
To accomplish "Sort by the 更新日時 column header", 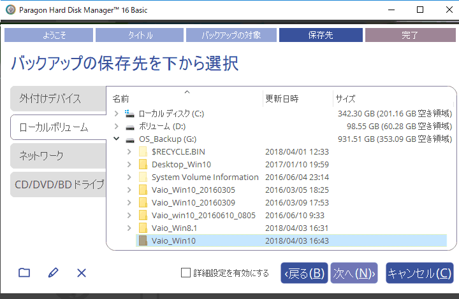I will [x=282, y=99].
